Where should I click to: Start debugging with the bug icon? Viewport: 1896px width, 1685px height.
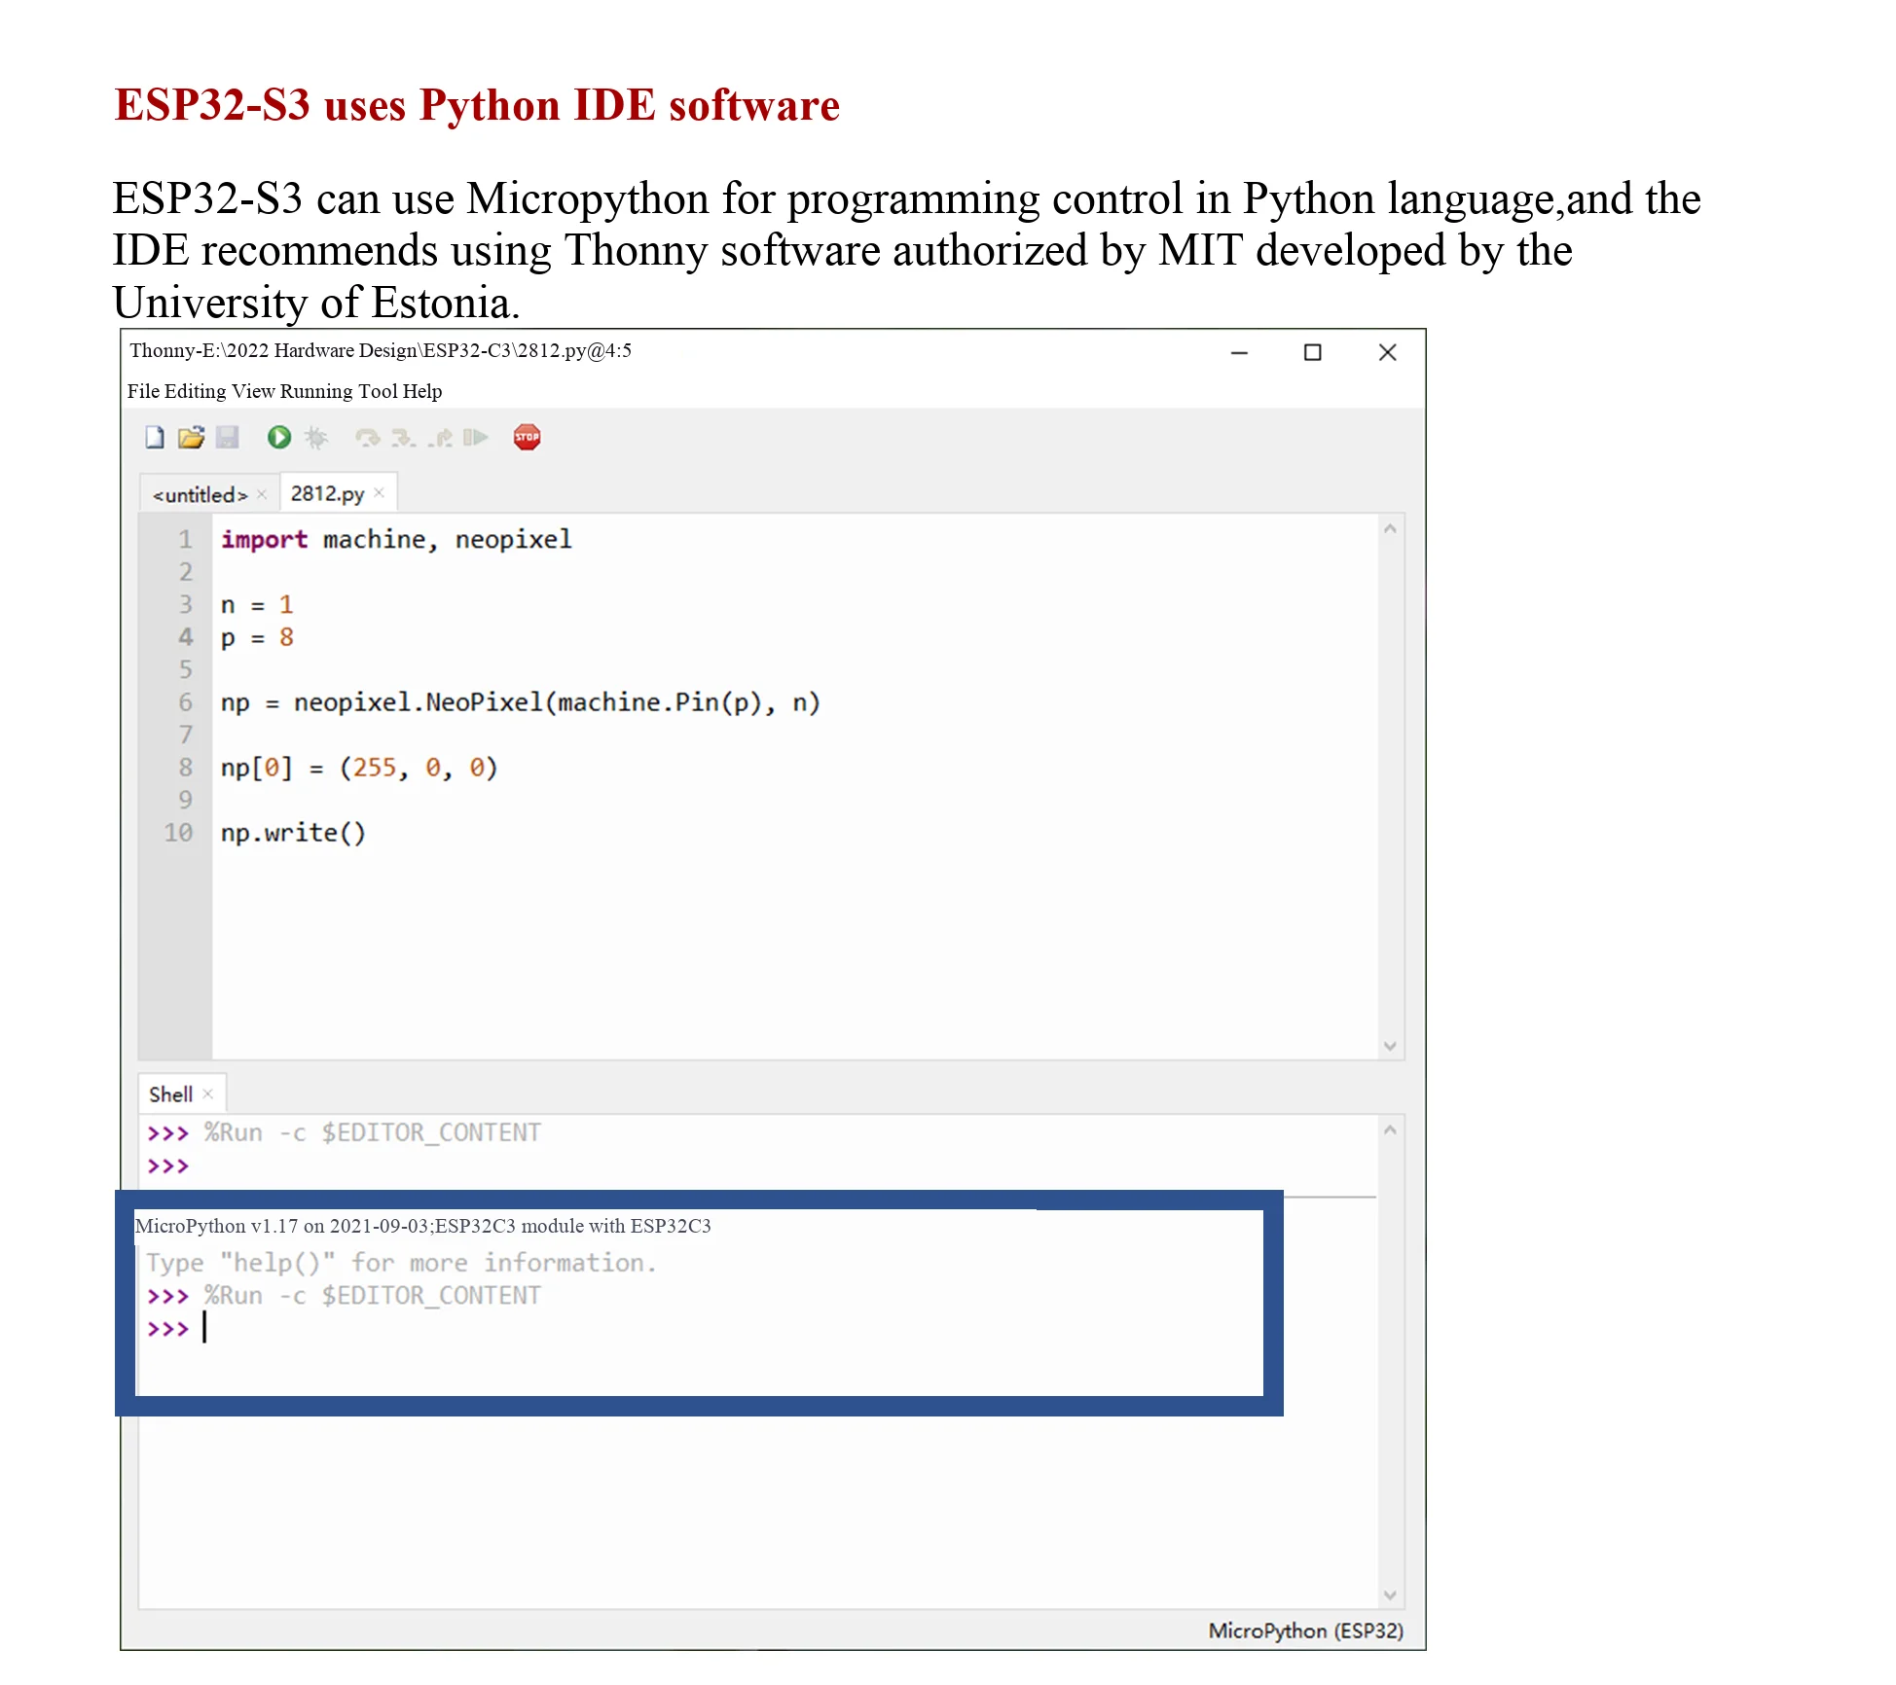click(x=316, y=438)
